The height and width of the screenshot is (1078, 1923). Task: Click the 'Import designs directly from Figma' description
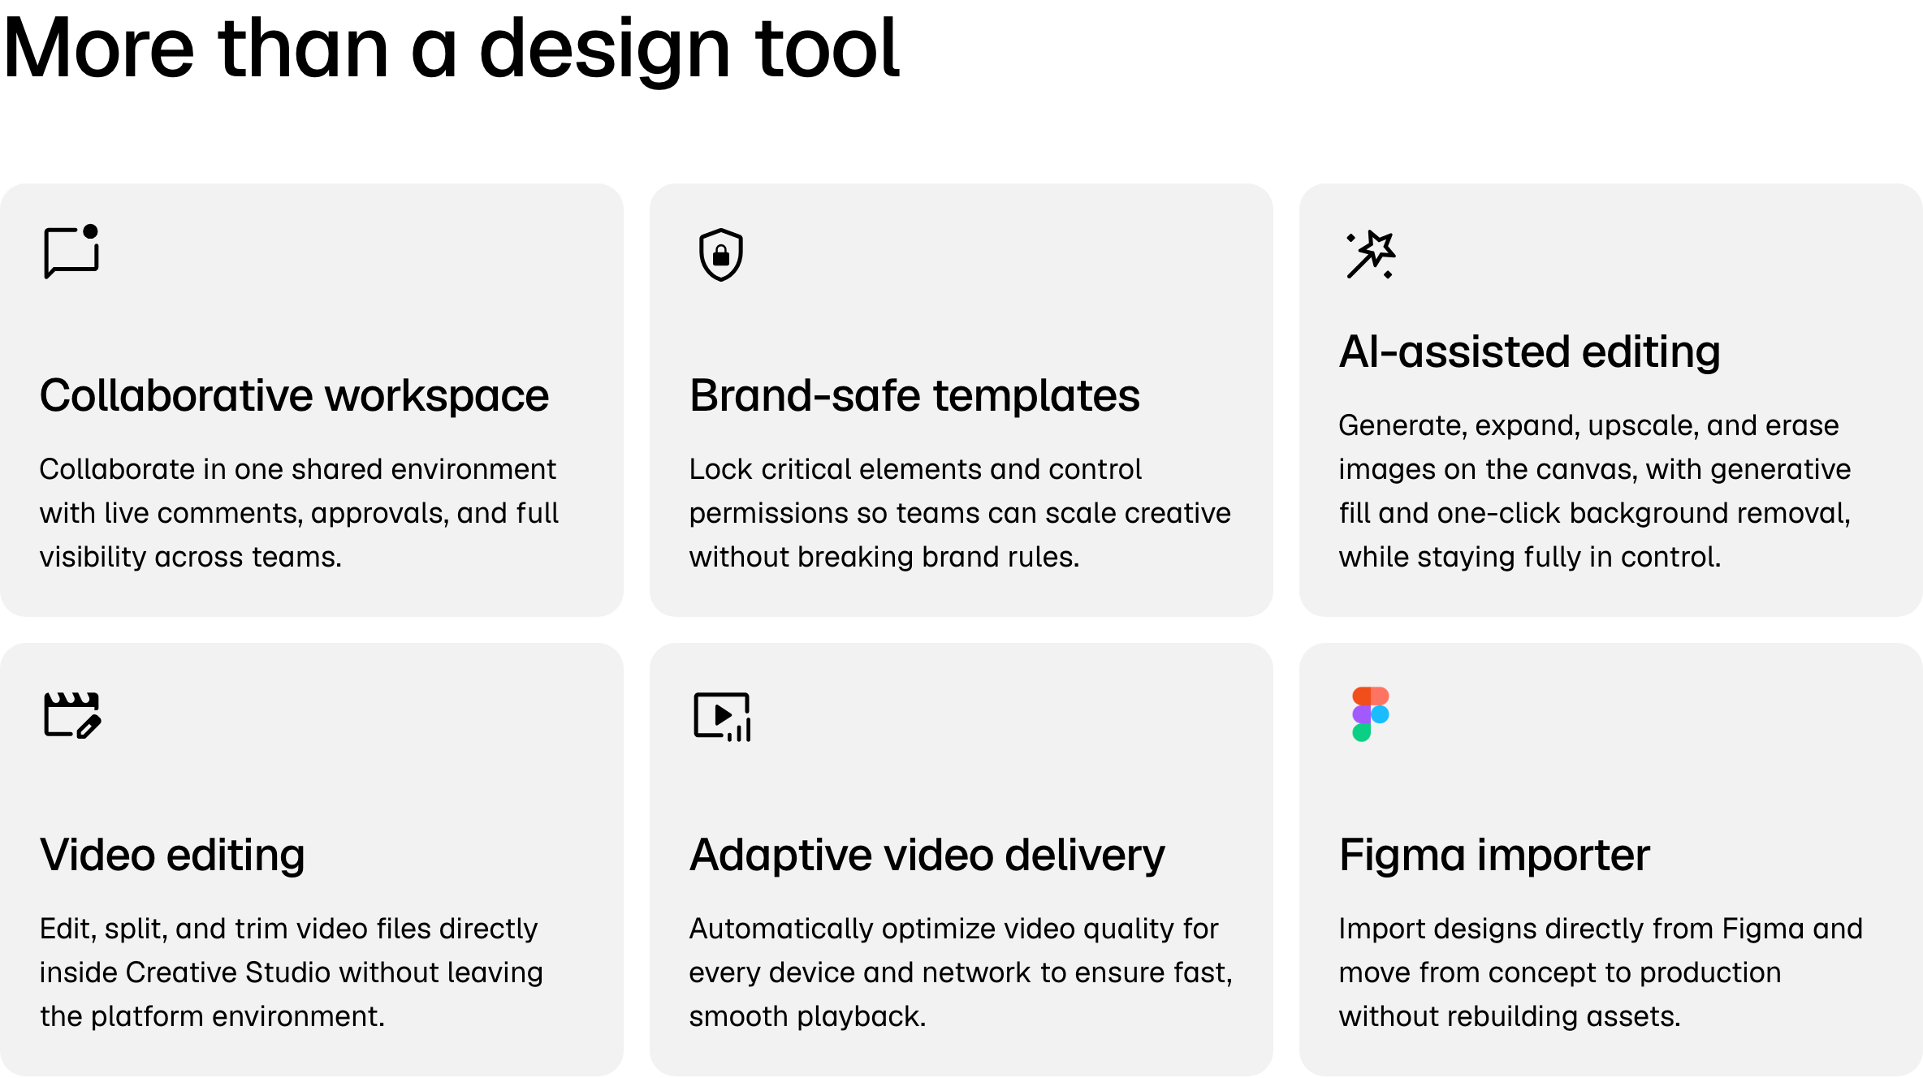[1601, 972]
